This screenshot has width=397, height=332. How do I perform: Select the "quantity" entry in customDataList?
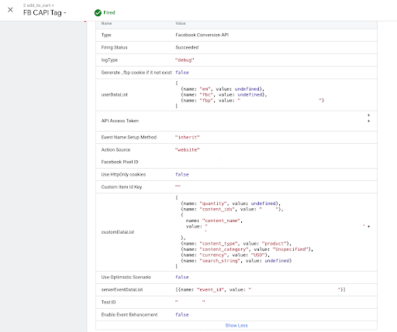coord(231,204)
